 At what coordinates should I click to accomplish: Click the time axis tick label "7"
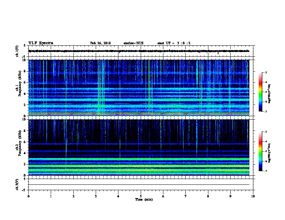186,196
